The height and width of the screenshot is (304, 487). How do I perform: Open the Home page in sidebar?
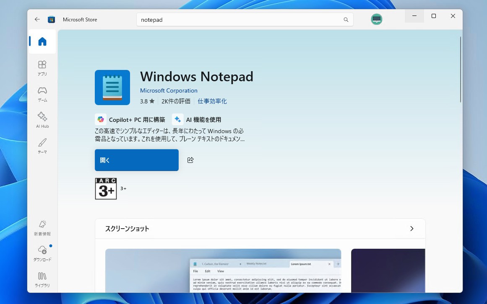coord(42,41)
